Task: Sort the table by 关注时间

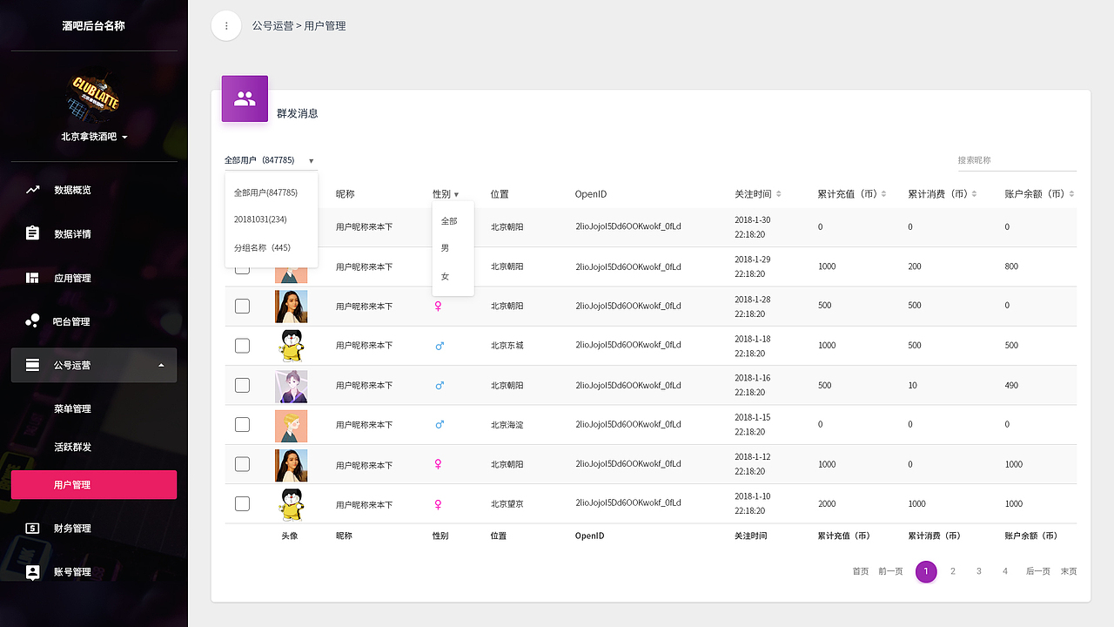Action: [x=779, y=194]
